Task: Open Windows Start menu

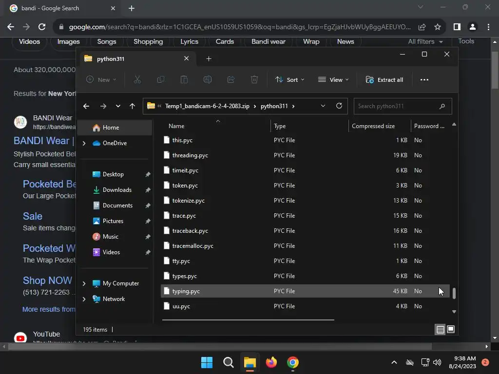Action: point(207,362)
